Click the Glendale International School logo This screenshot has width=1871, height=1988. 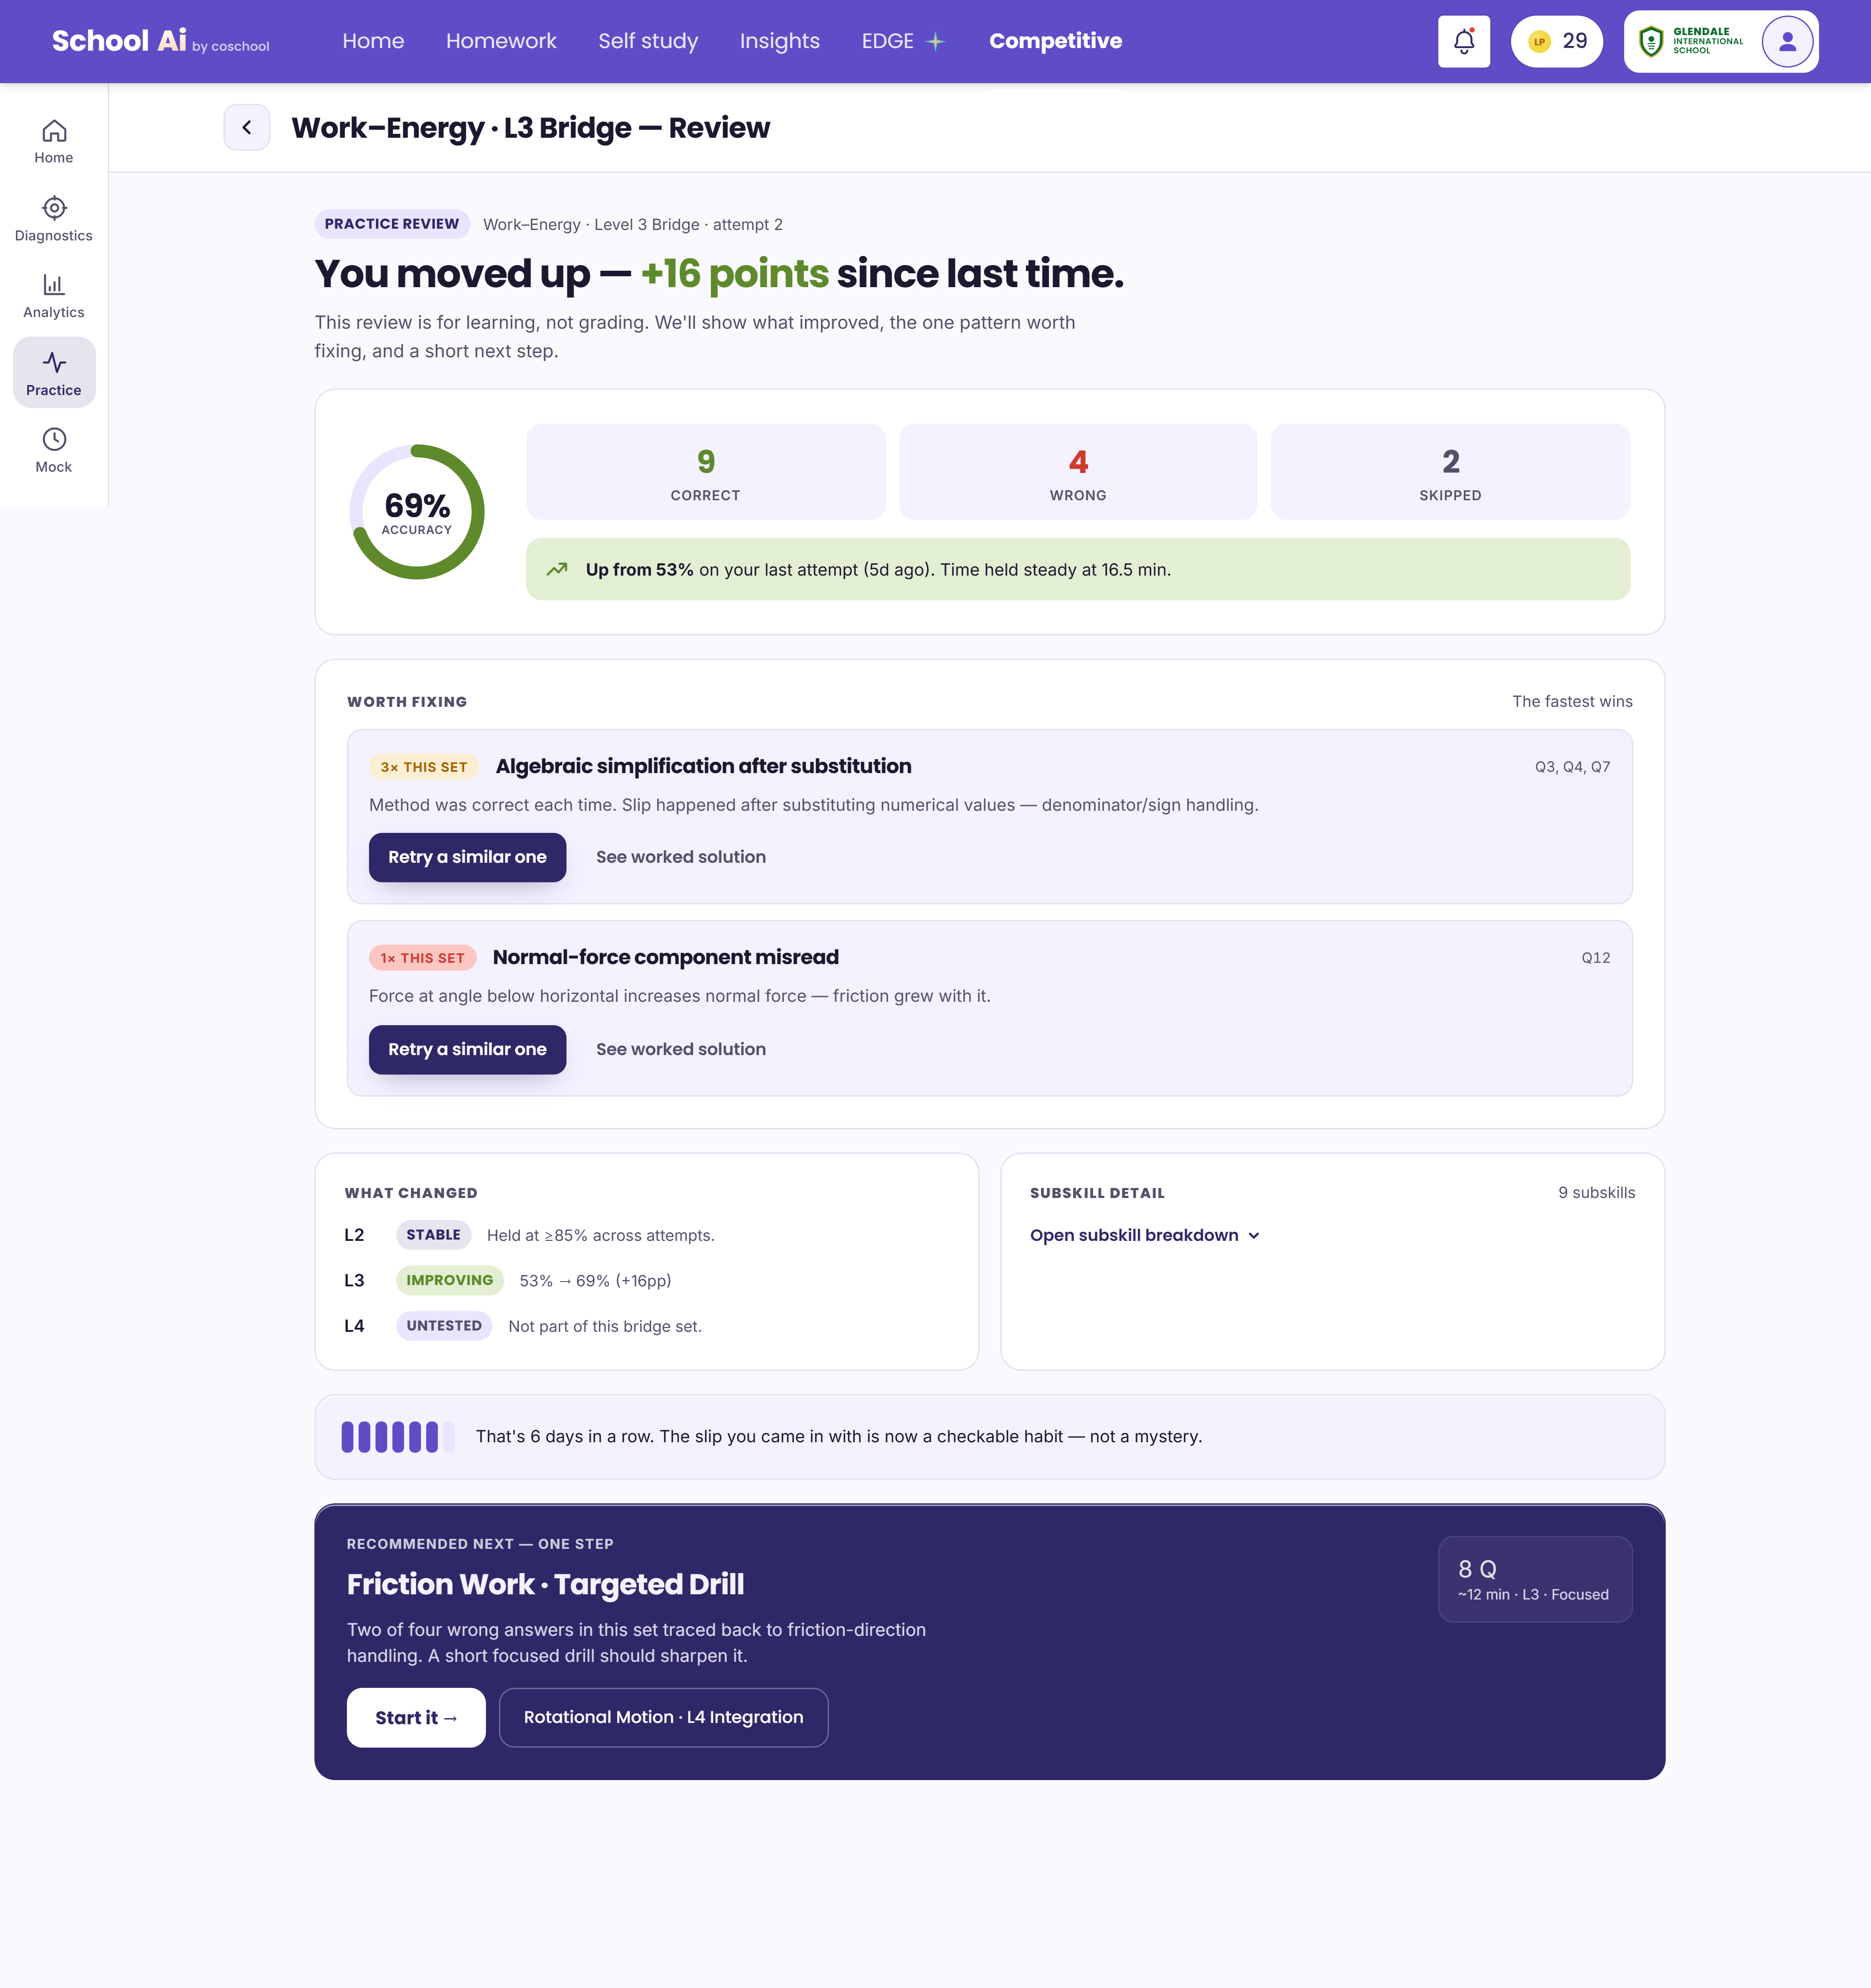point(1691,41)
